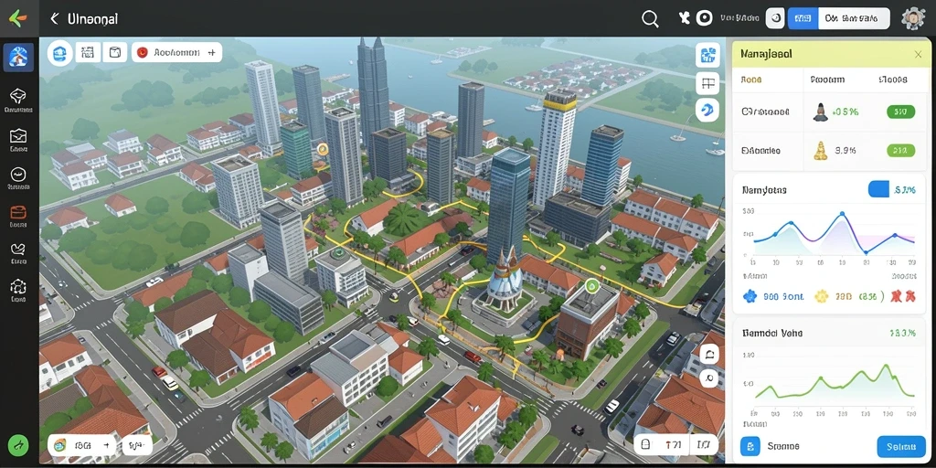Click the rightmost segment of the bottom-right pill

click(704, 445)
